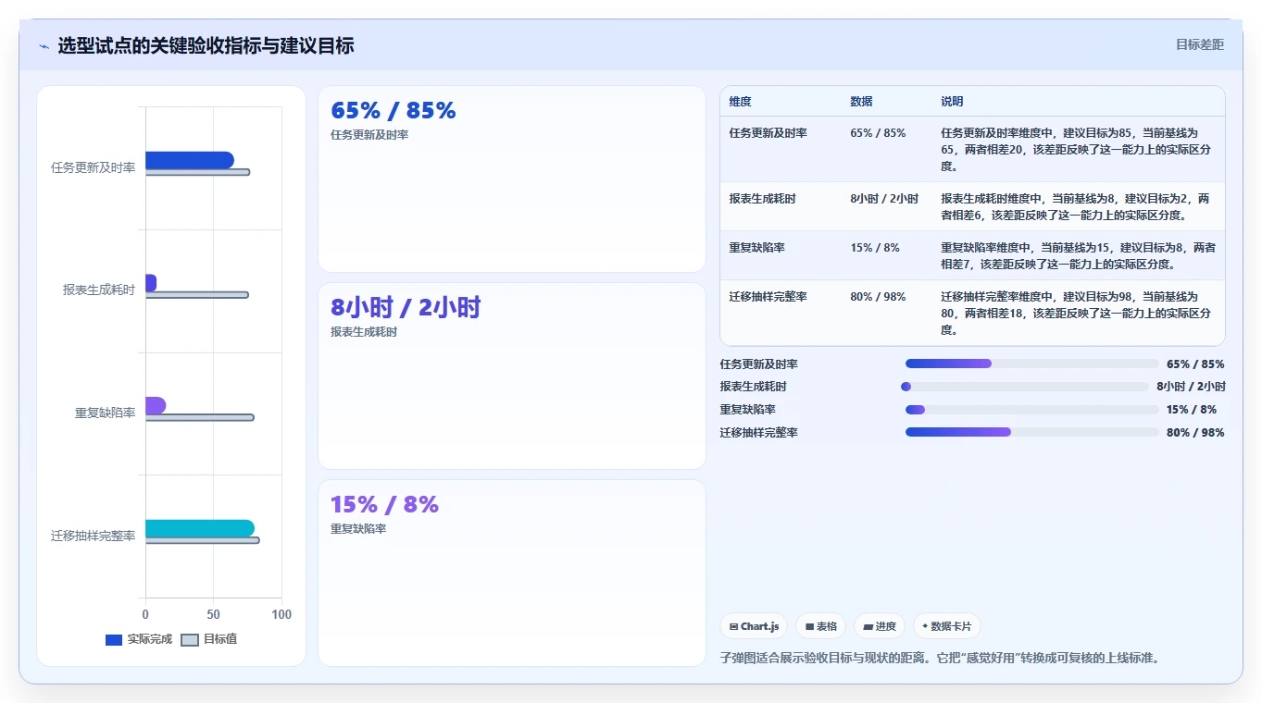Click the description text for 重复缺陷率 row
The image size is (1262, 703).
pos(1079,255)
